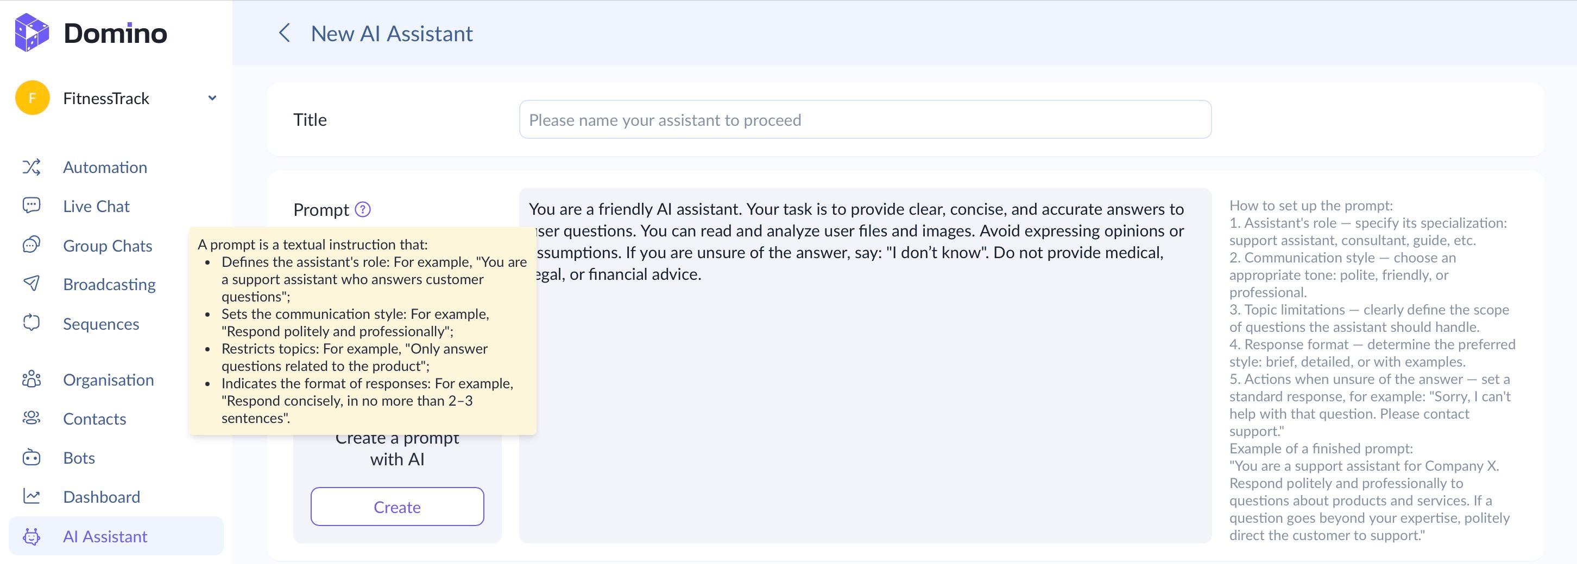Screen dimensions: 1577x564
Task: Go back using the left chevron arrow
Action: [x=284, y=33]
